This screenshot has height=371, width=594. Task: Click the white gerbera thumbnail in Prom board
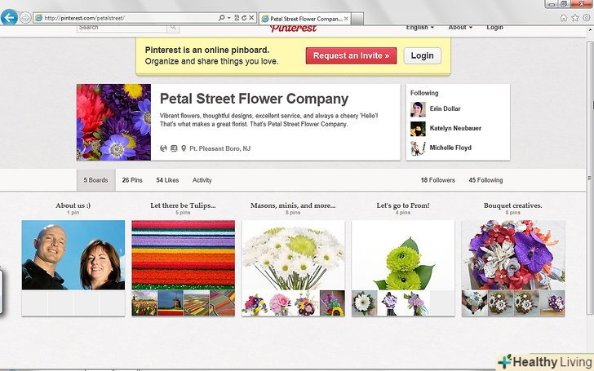point(365,303)
